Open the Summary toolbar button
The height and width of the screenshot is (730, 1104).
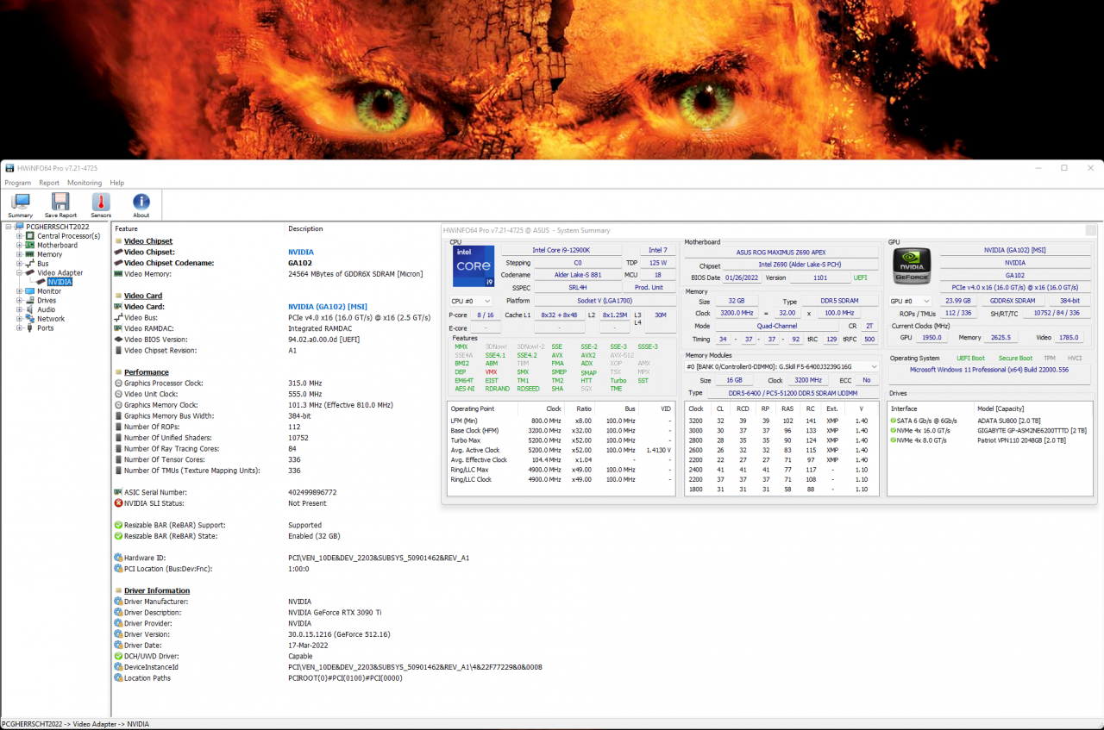[20, 205]
